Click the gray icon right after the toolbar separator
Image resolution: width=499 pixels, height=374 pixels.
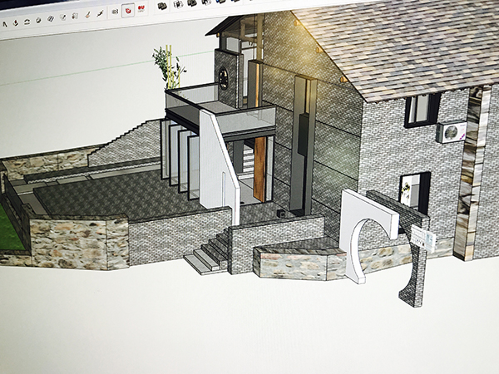tap(115, 12)
